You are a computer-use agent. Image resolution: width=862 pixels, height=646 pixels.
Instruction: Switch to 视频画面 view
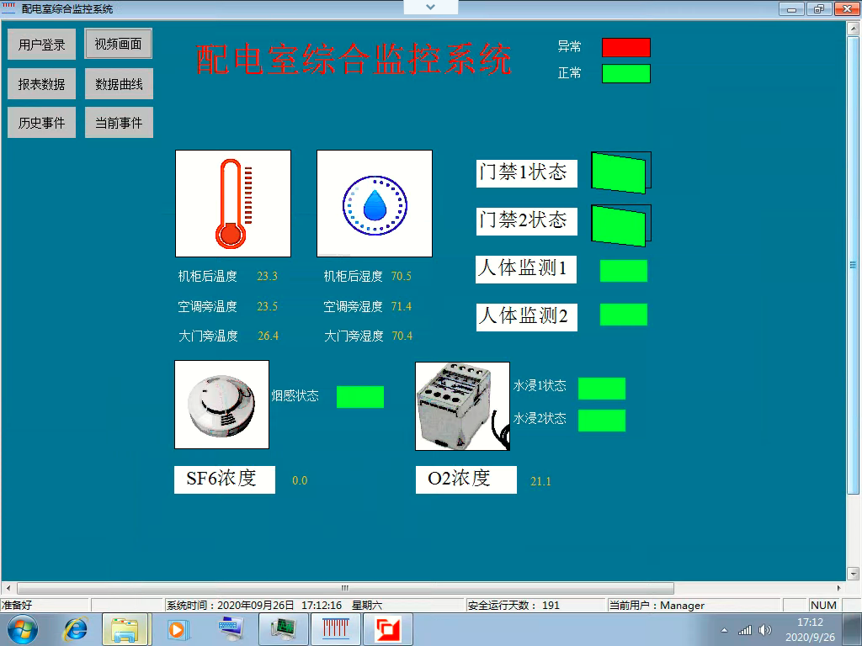(117, 44)
